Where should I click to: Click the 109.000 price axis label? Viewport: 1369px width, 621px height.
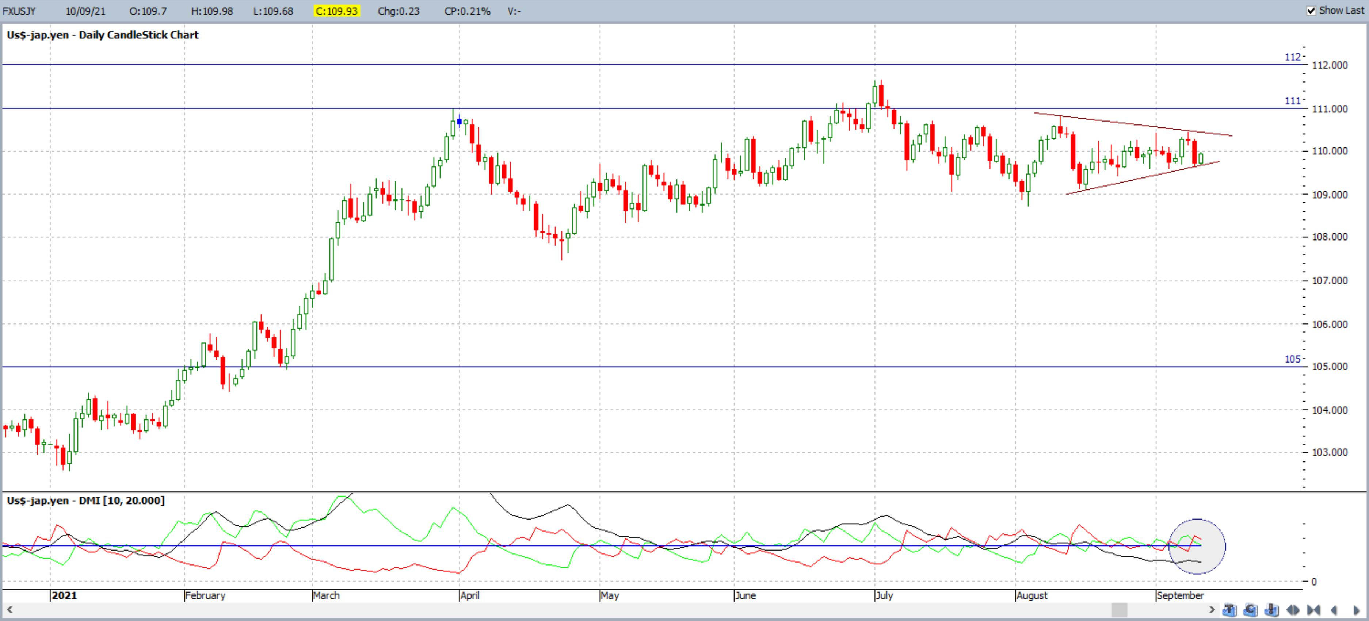click(x=1330, y=195)
